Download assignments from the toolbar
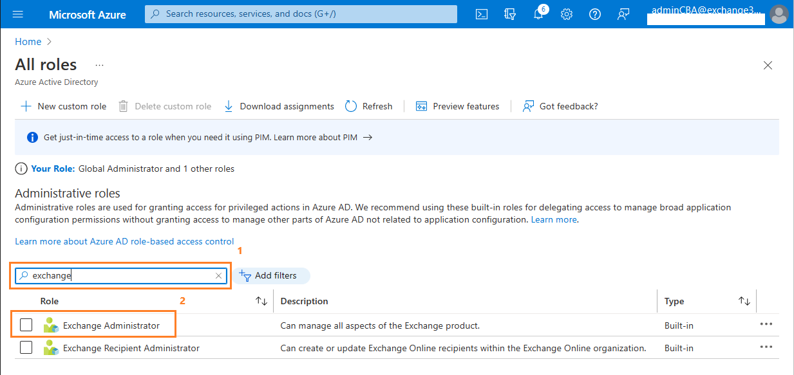794x375 pixels. (x=279, y=106)
